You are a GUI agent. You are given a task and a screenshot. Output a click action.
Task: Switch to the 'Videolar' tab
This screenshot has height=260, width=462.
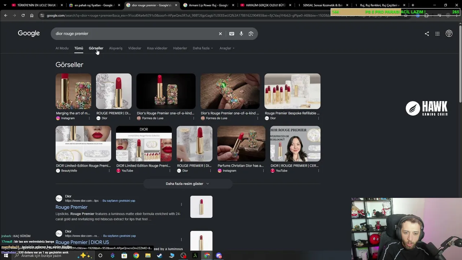135,48
